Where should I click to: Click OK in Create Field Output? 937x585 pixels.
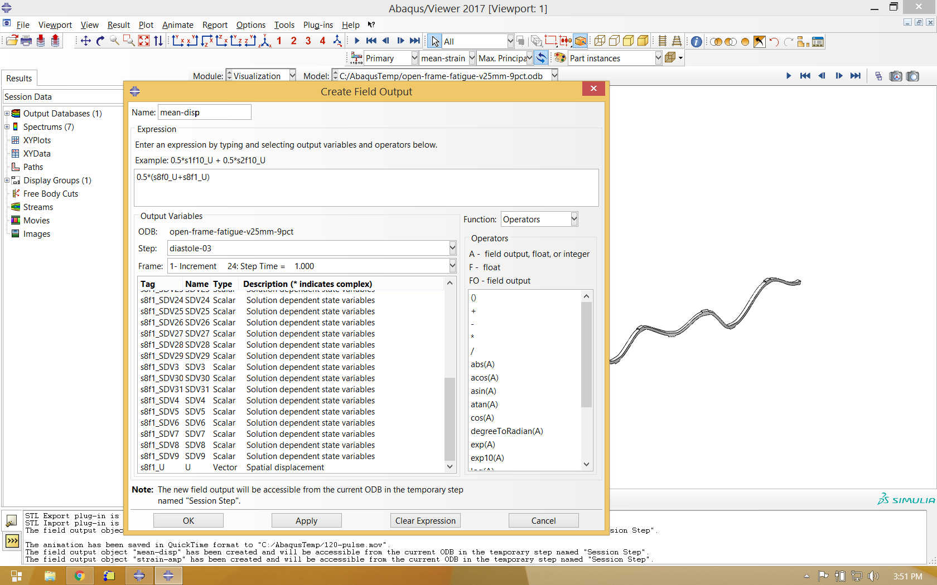(x=189, y=520)
